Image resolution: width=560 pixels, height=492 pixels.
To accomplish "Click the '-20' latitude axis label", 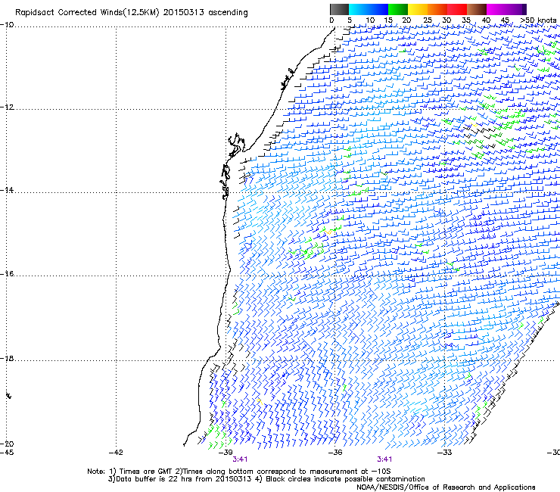I will [7, 444].
